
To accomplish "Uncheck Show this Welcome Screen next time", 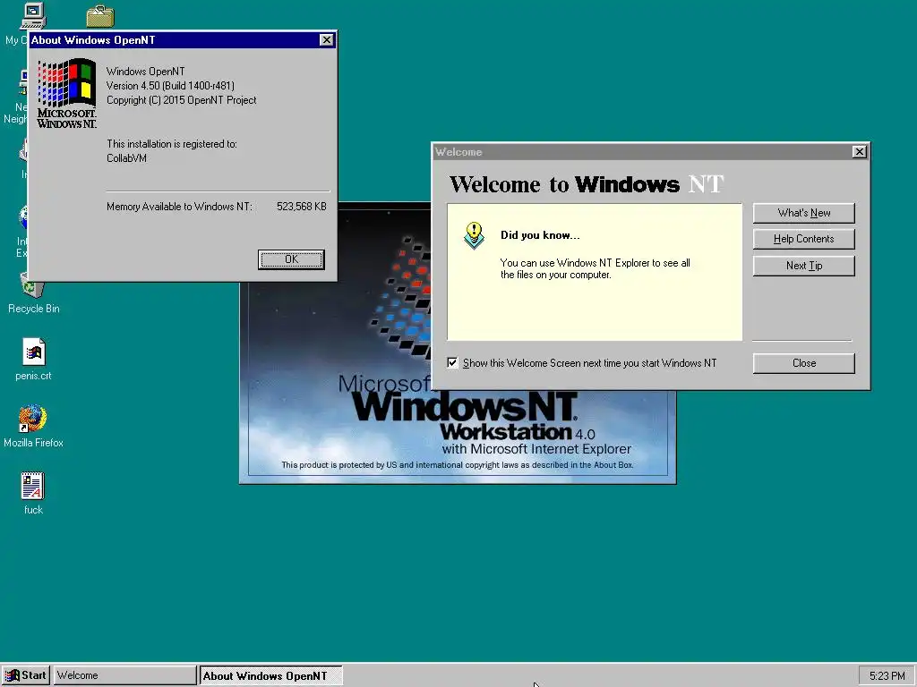I will [x=452, y=363].
